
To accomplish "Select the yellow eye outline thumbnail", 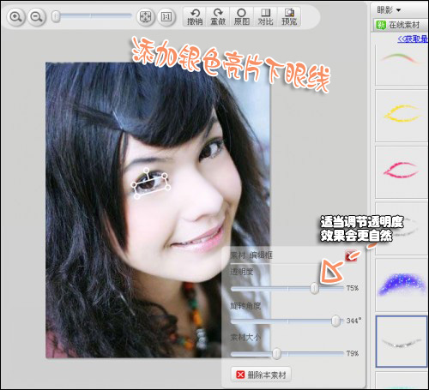I will click(401, 116).
